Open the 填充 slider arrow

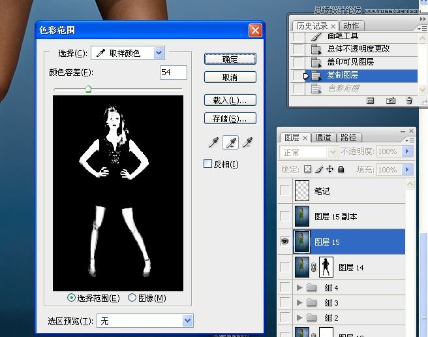coord(407,169)
